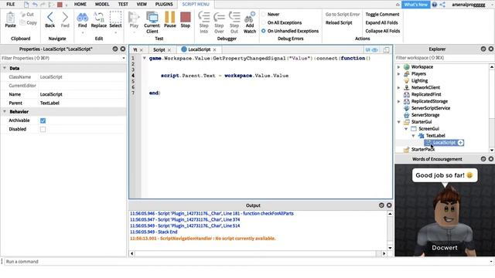Expand the Players tree node

(x=399, y=74)
